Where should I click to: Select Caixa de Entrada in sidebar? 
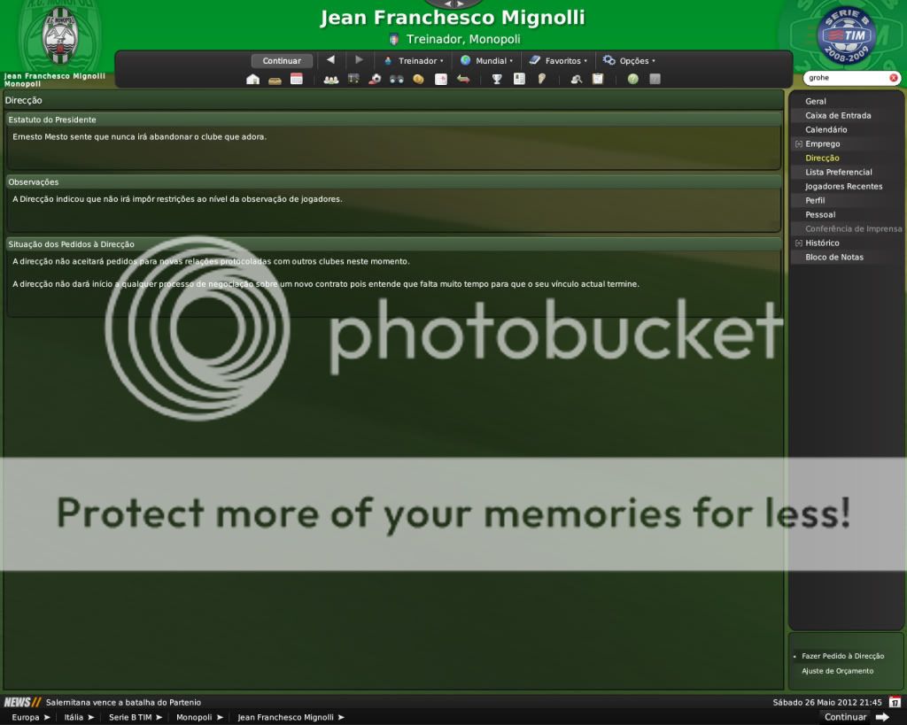(x=837, y=116)
